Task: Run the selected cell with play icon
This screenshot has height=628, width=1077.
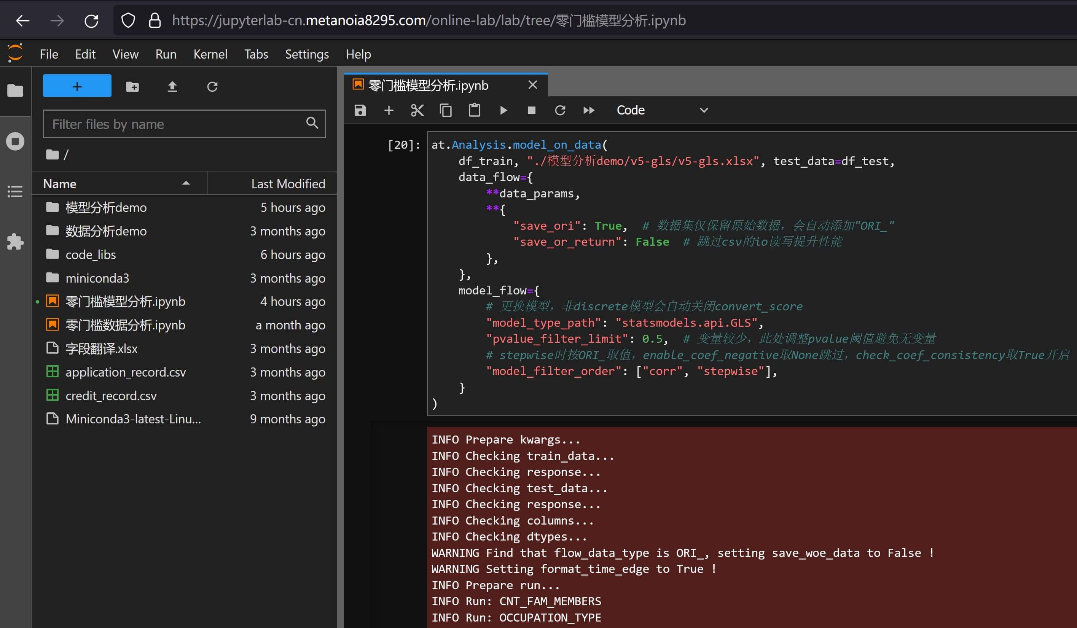Action: click(503, 110)
